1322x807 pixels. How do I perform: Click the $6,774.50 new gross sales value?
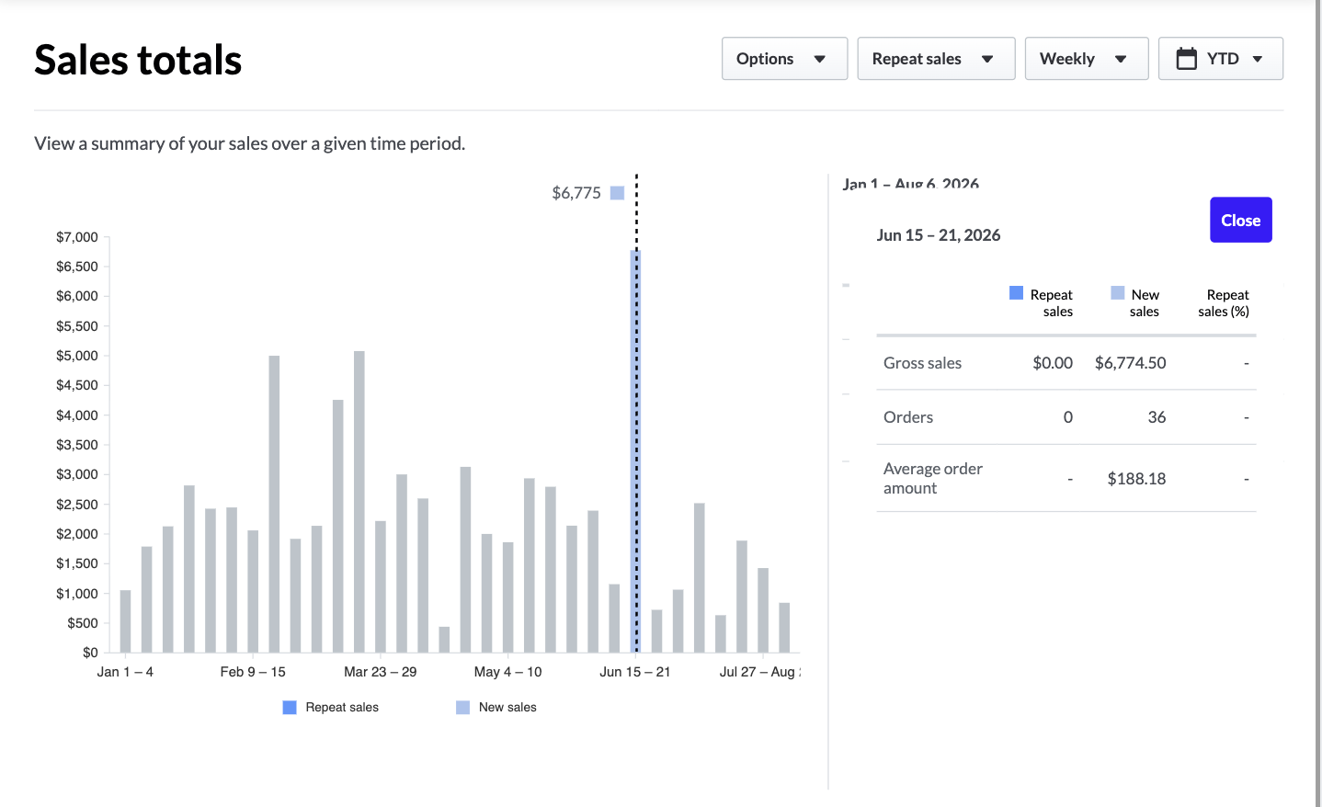tap(1130, 363)
